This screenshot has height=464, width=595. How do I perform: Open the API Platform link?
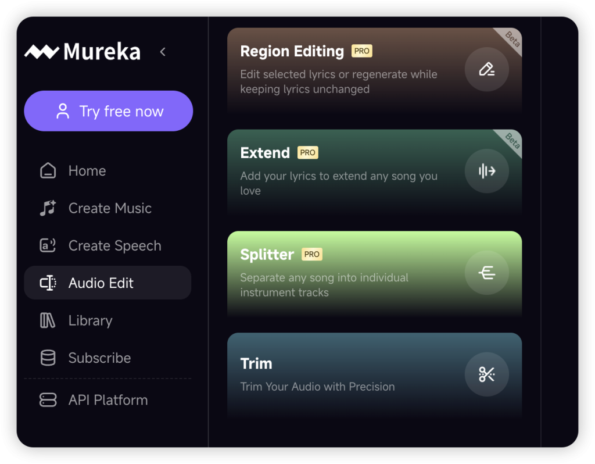108,400
